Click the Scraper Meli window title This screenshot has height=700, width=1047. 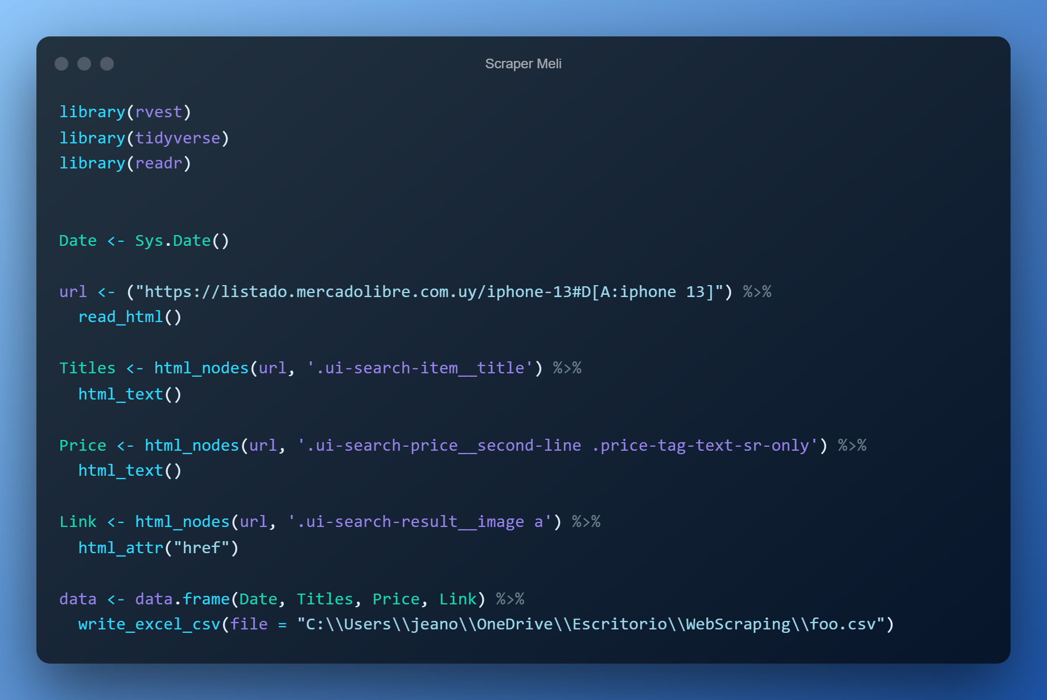(x=522, y=64)
